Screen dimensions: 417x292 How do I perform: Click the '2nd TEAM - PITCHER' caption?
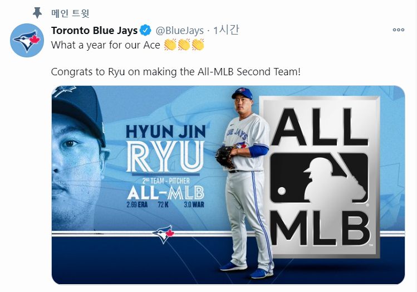point(165,182)
